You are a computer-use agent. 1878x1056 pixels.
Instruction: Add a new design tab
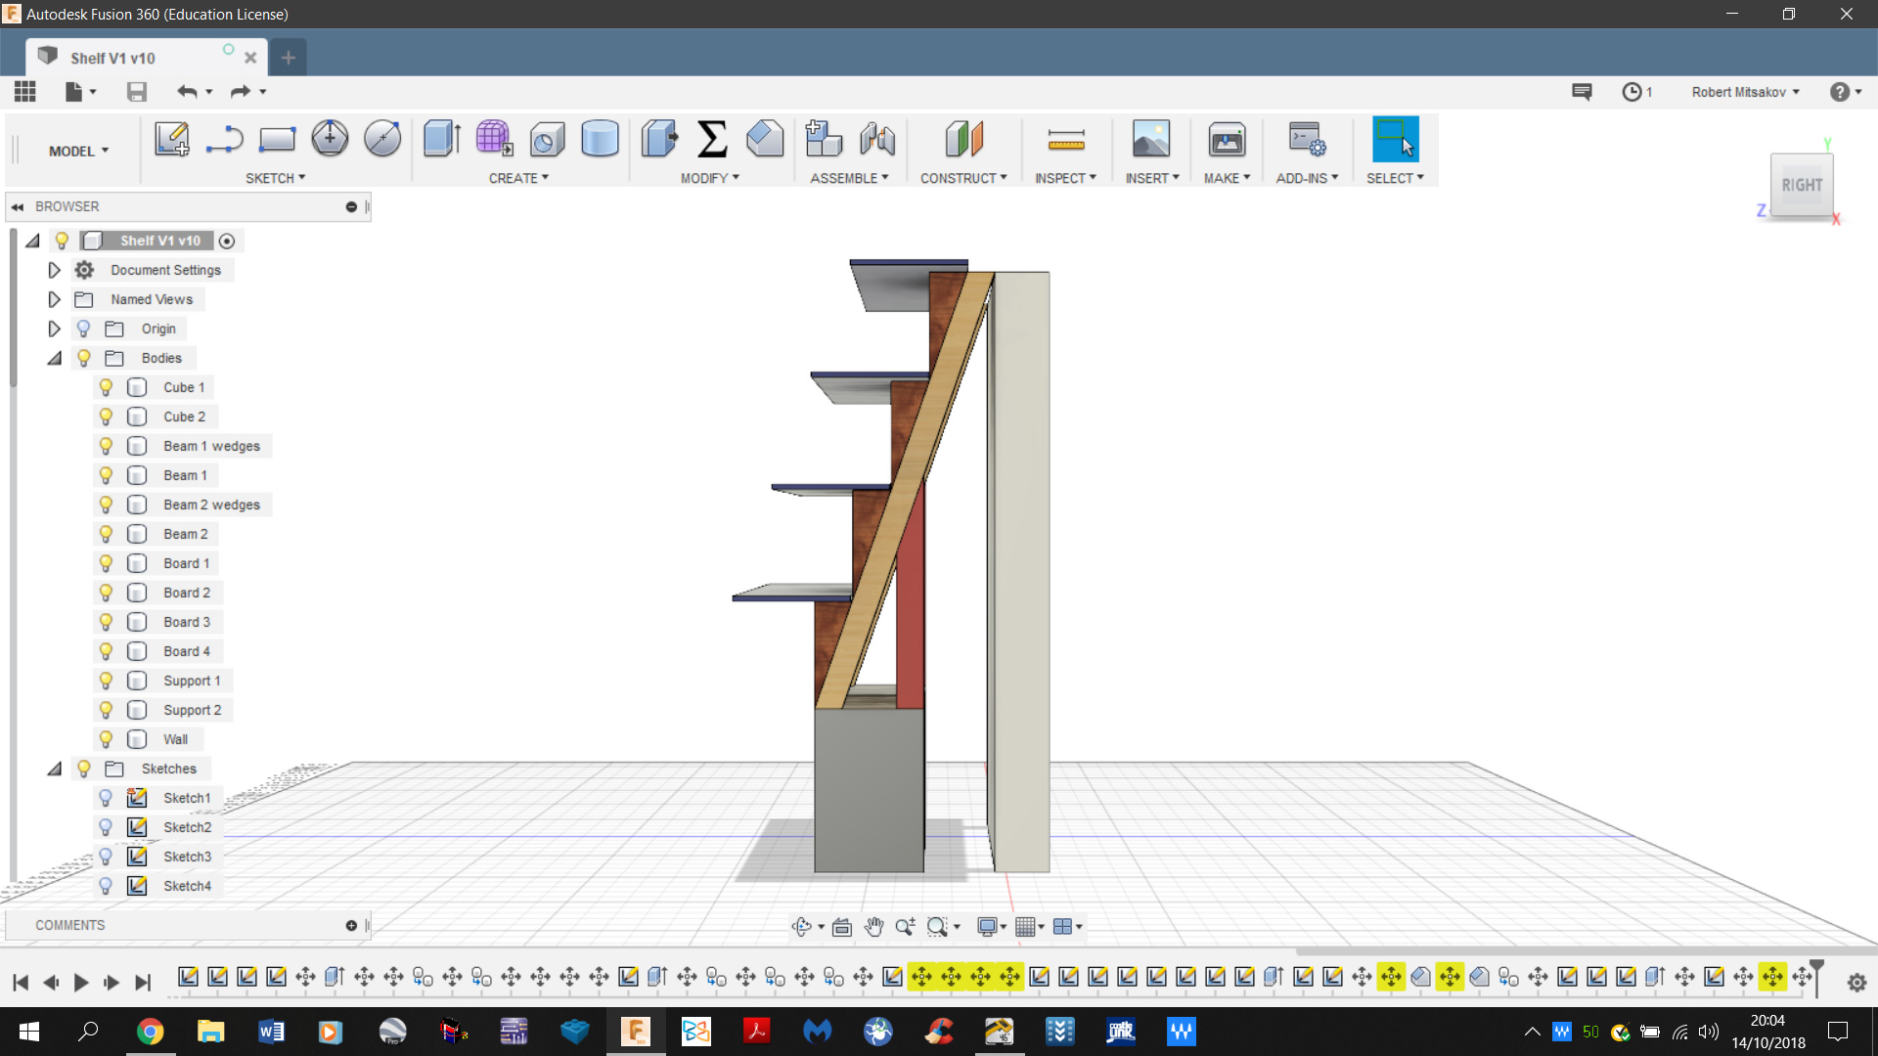[x=288, y=58]
